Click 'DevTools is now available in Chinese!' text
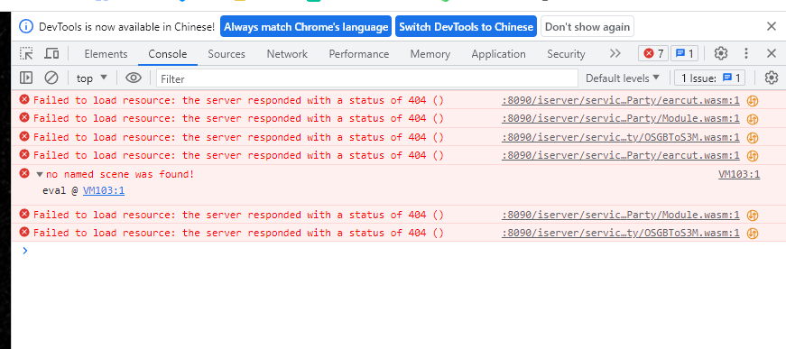The image size is (786, 349). pos(127,26)
